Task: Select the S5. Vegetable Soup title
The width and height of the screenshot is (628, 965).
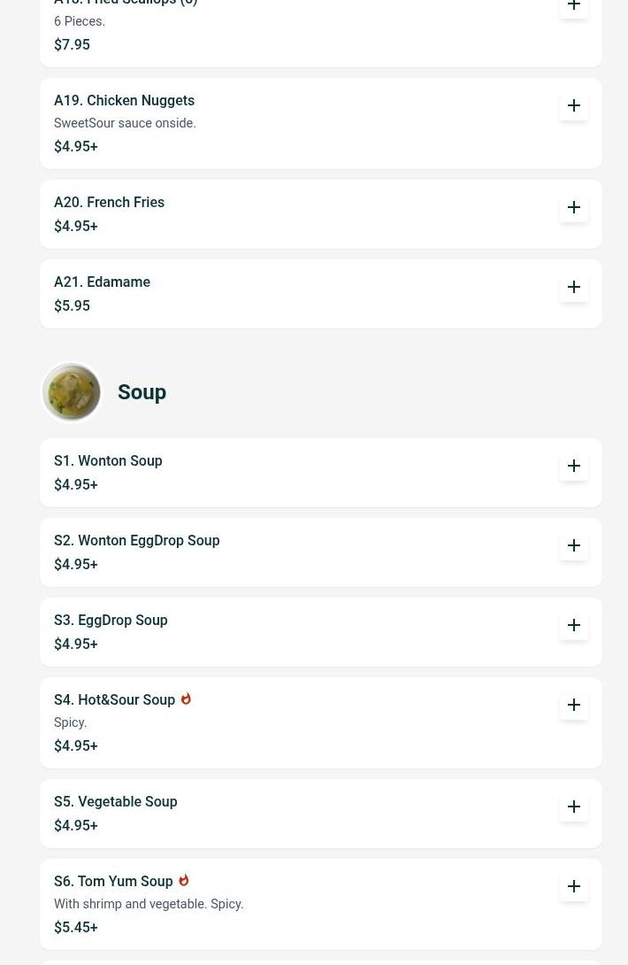Action: (x=115, y=802)
